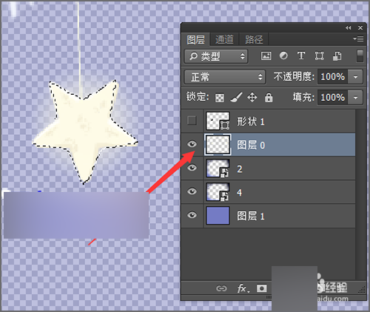Click the lock image pixels brush icon
Screen dimensions: 370x312
(236, 97)
